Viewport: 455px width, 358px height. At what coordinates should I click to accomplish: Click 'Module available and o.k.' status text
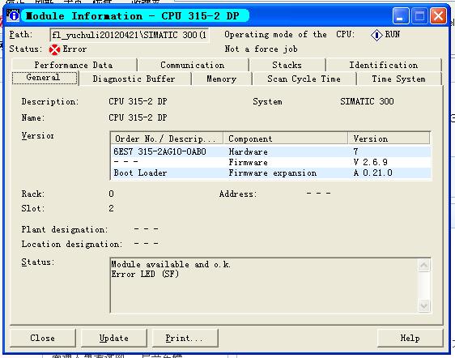171,265
